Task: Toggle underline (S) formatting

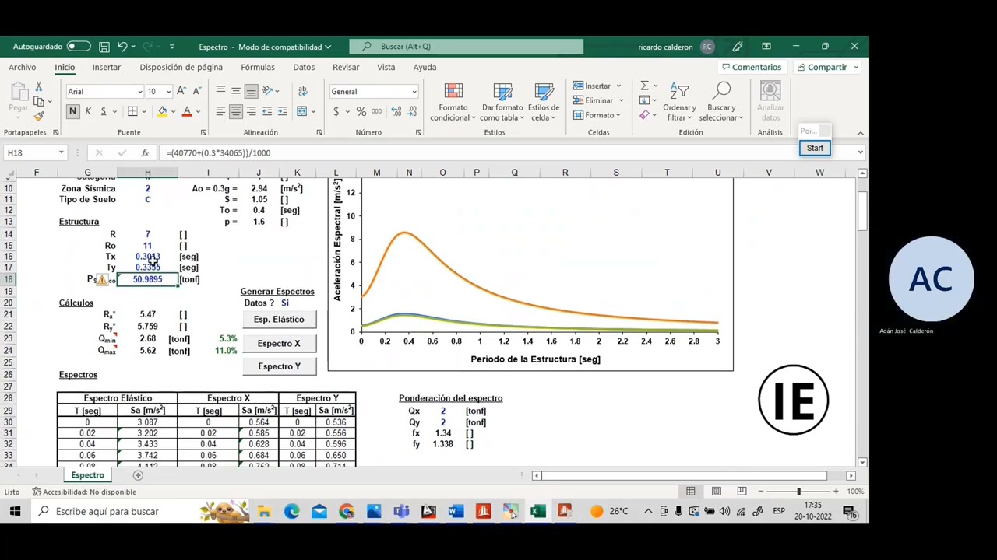Action: click(x=102, y=112)
